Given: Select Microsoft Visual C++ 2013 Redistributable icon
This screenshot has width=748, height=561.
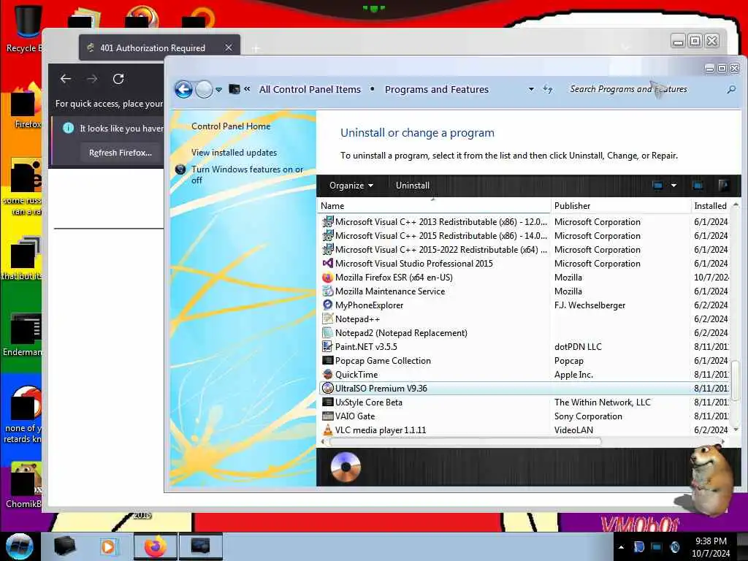Looking at the screenshot, I should 328,222.
